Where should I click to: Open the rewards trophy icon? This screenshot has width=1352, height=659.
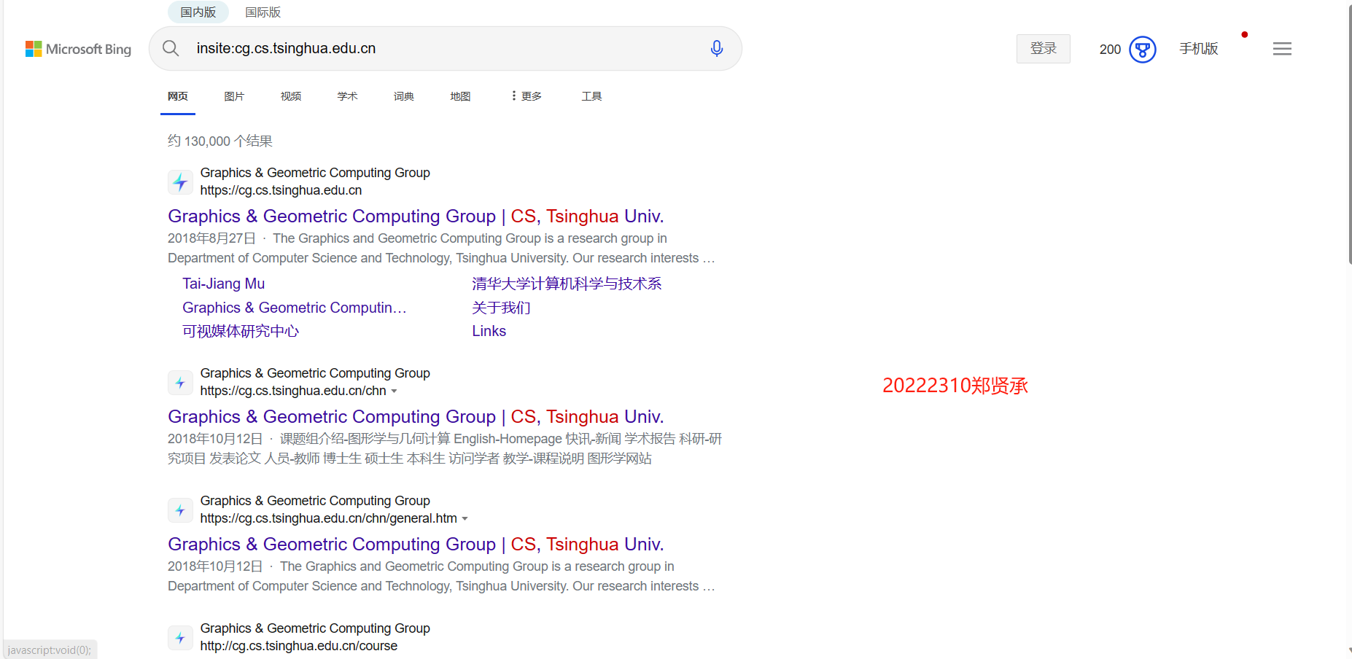tap(1143, 50)
